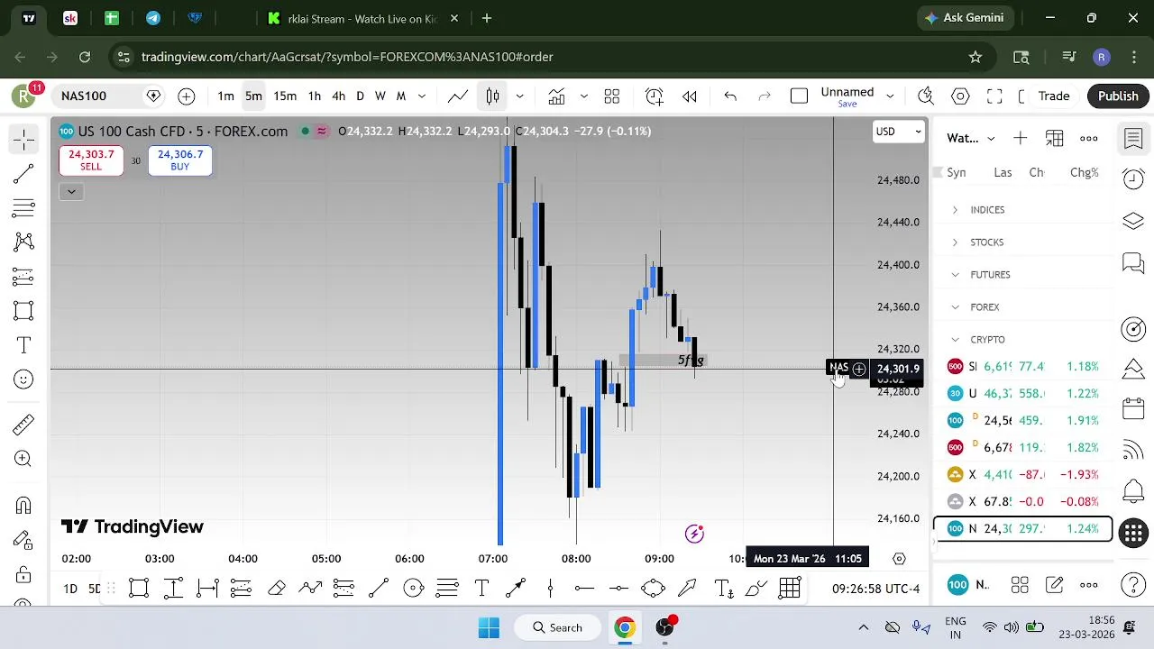Select the line chart style

coord(458,96)
